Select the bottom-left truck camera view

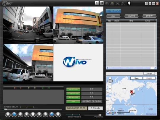(28, 63)
